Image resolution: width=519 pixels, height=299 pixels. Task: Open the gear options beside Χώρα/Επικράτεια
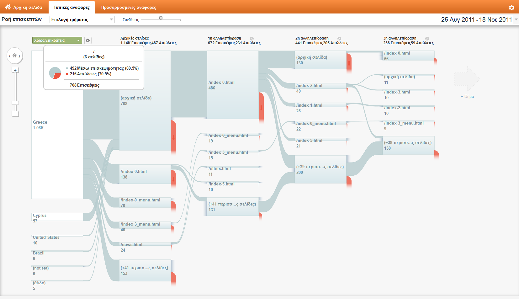[88, 40]
